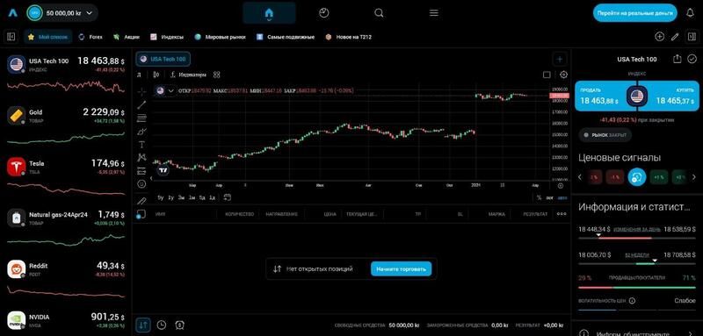Screen dimensions: 703x336
Task: Collapse the left watchlist sidebar
Action: (x=11, y=37)
